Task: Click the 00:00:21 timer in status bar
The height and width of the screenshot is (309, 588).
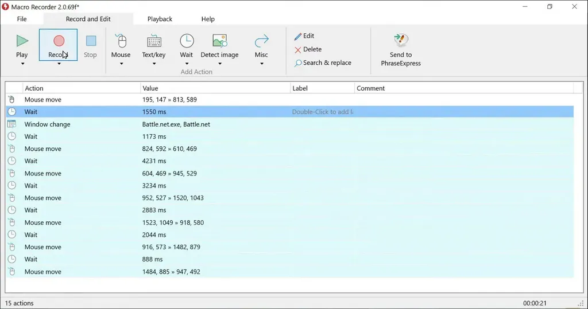Action: 535,303
